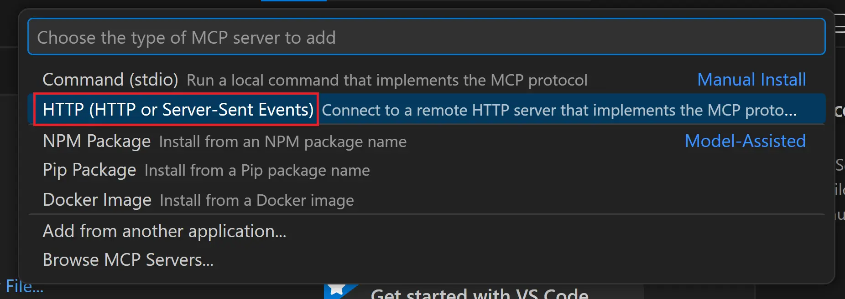Select the NPM Package entry
The width and height of the screenshot is (845, 299).
(96, 142)
